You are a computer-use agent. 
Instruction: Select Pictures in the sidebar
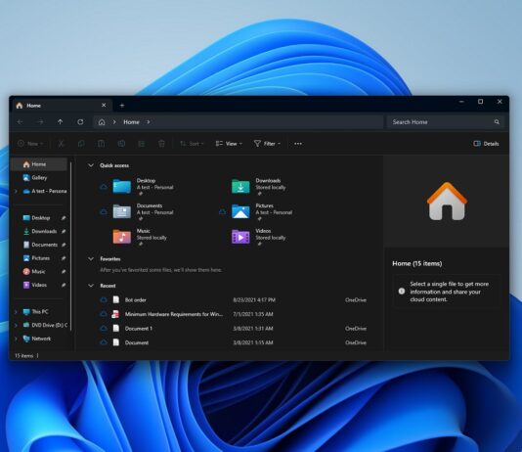(x=36, y=258)
